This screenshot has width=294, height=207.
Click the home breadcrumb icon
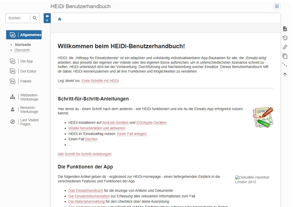tap(60, 19)
